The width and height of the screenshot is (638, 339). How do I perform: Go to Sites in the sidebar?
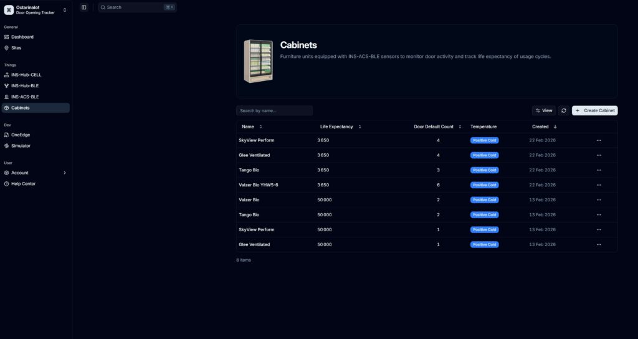(16, 48)
